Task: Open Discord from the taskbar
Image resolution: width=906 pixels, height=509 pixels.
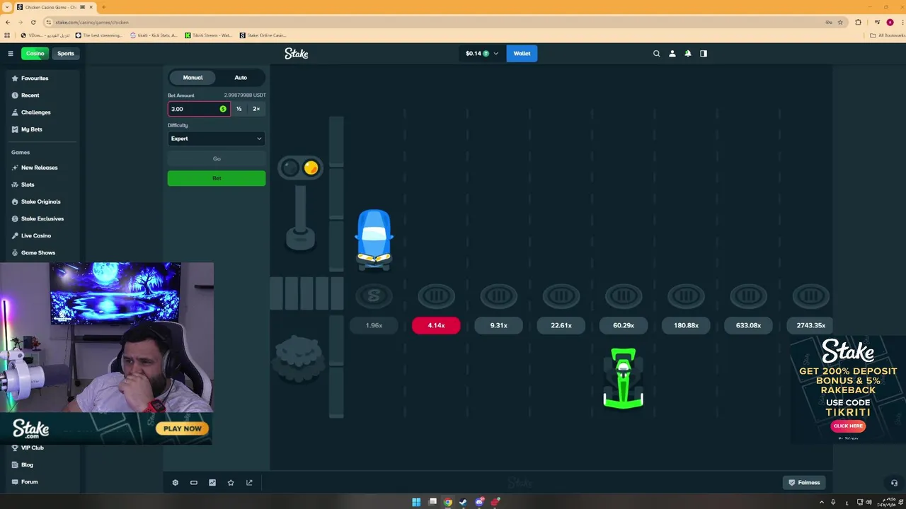Action: click(x=479, y=503)
